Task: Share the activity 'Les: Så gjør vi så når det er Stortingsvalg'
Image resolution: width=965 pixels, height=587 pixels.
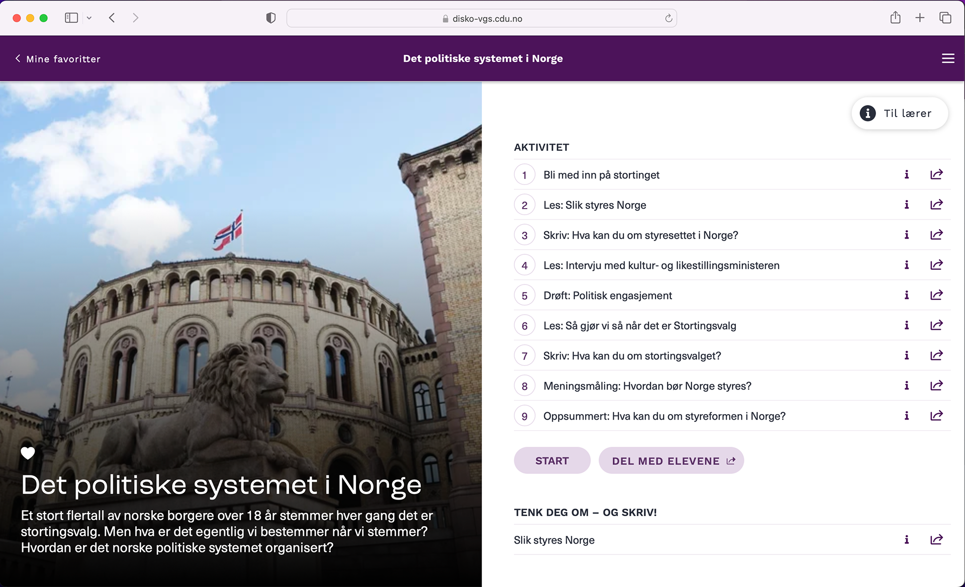Action: tap(936, 325)
